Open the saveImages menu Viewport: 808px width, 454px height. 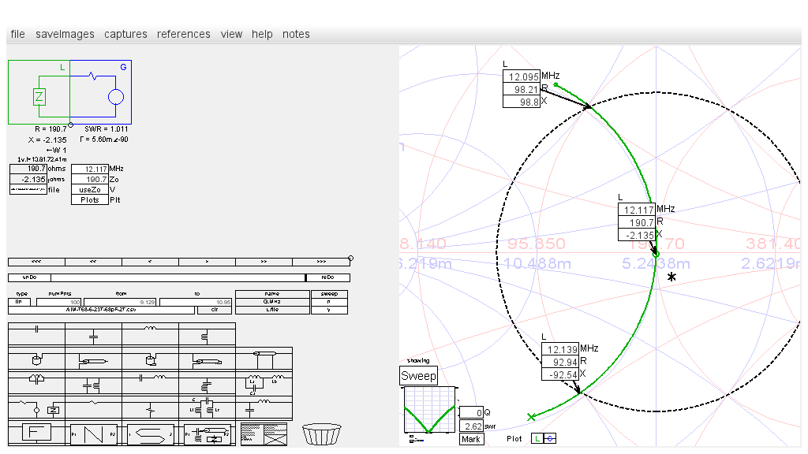tap(65, 34)
